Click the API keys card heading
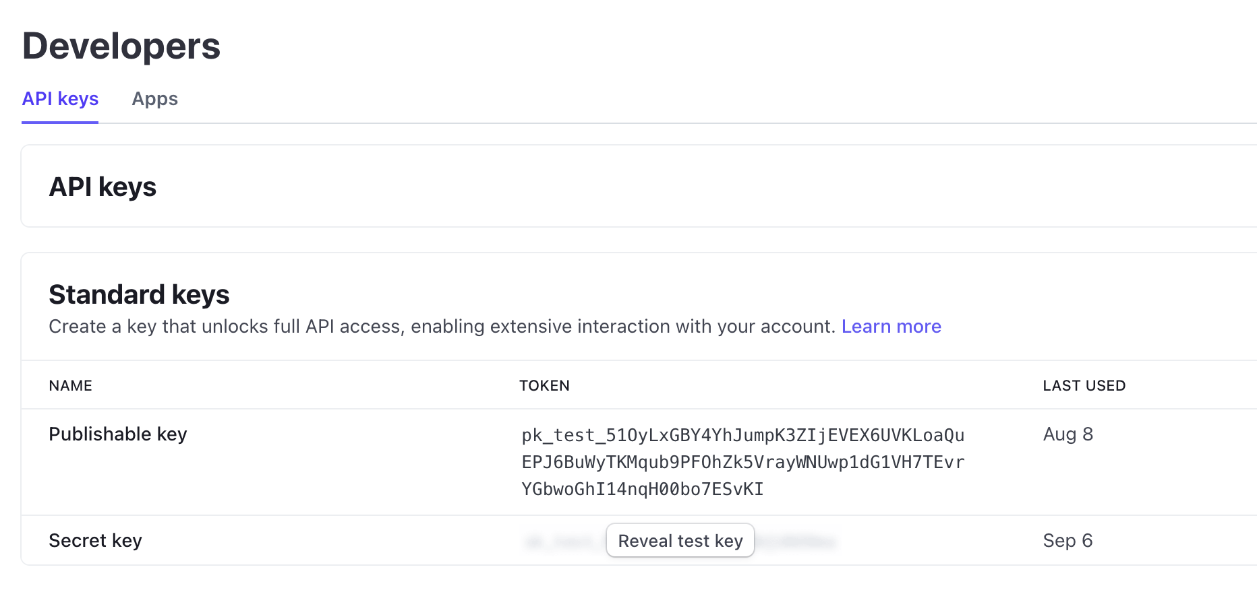Screen dimensions: 1257x590 103,187
